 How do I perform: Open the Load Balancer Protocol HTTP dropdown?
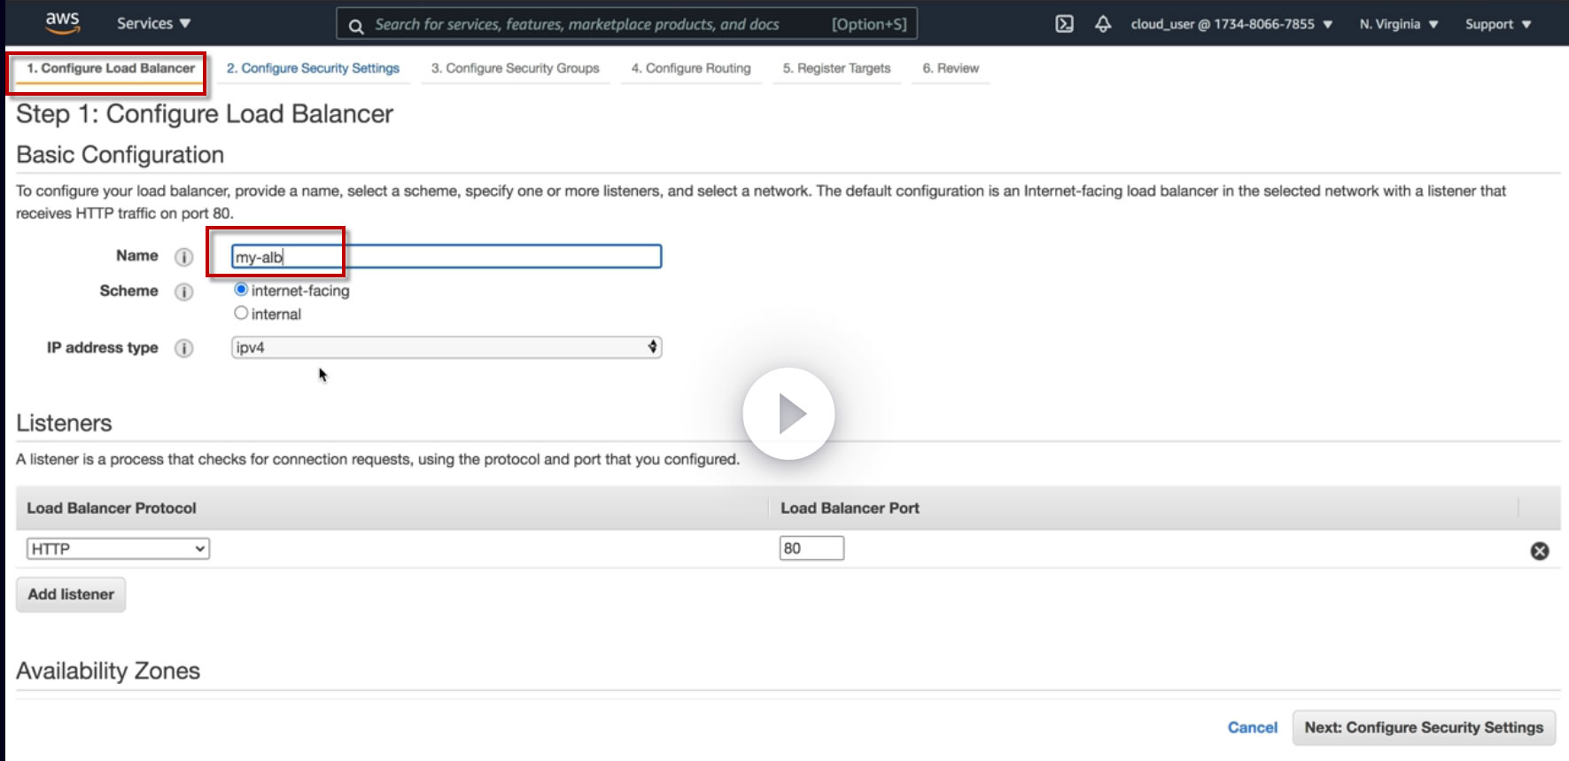point(118,549)
